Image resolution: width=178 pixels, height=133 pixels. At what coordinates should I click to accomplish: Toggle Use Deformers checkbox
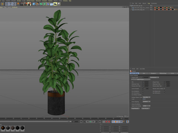click(x=164, y=93)
